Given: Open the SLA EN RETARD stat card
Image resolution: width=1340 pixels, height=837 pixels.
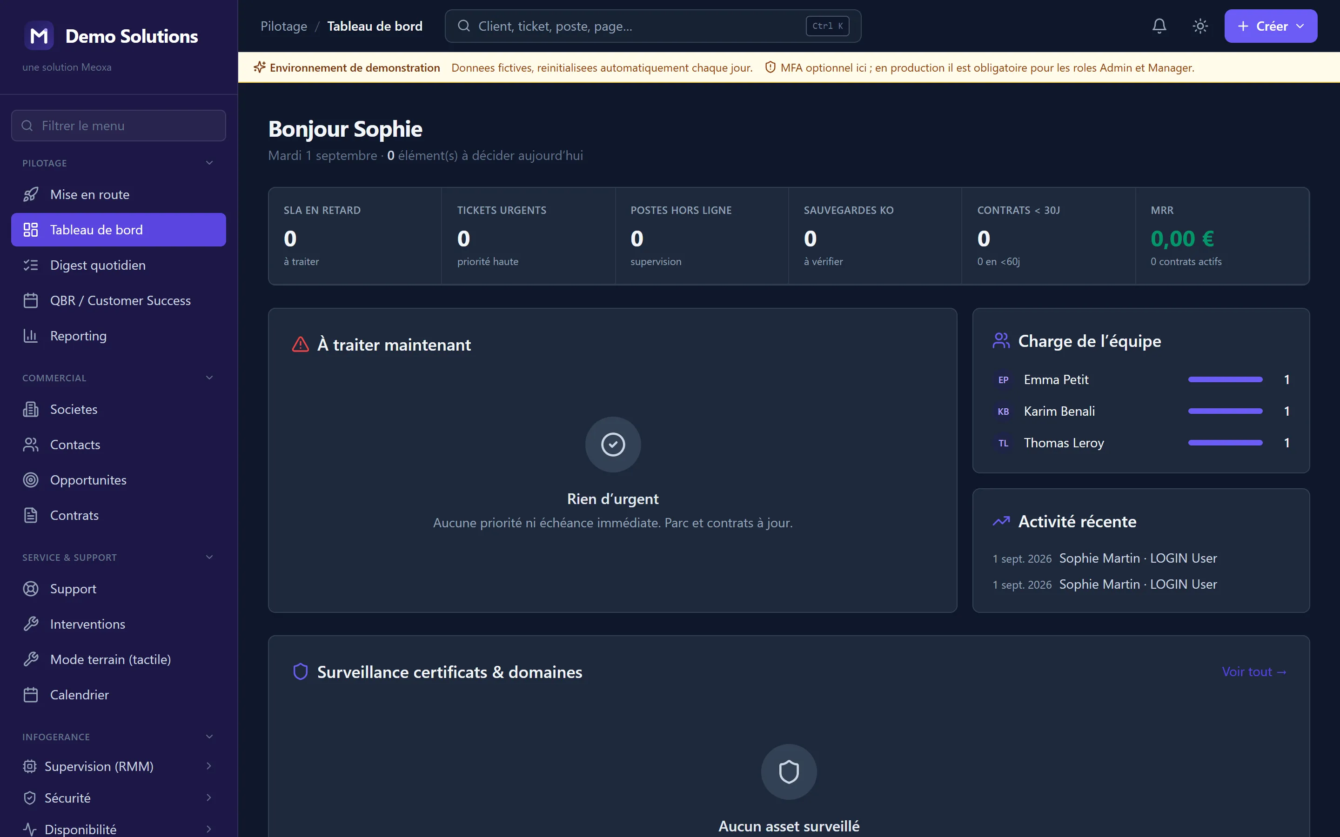Looking at the screenshot, I should (x=355, y=236).
